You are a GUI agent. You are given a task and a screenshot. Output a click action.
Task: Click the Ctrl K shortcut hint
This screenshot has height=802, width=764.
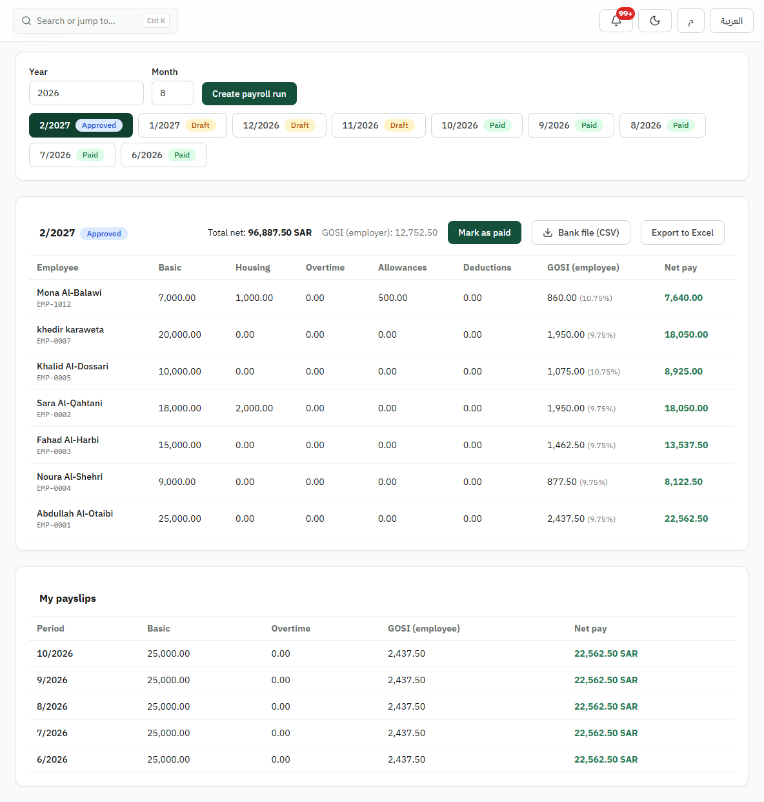coord(156,21)
